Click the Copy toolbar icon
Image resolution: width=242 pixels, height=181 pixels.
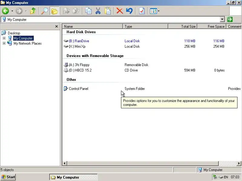(88, 11)
